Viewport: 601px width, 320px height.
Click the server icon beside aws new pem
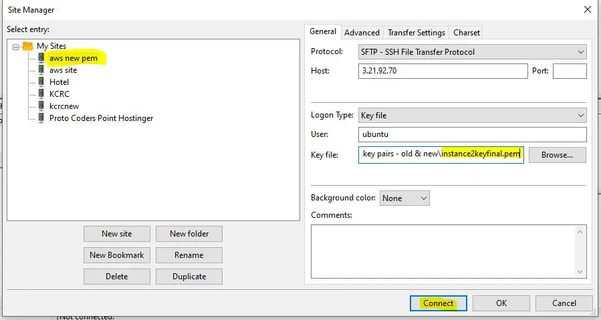(41, 58)
